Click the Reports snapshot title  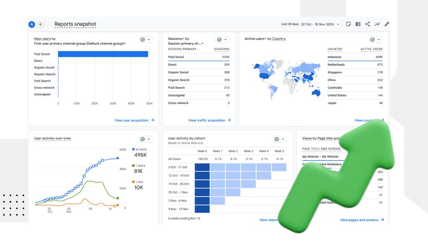pos(75,24)
